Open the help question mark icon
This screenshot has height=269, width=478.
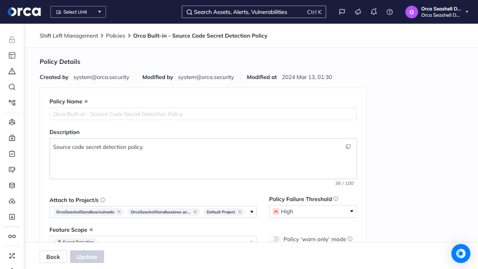point(390,12)
